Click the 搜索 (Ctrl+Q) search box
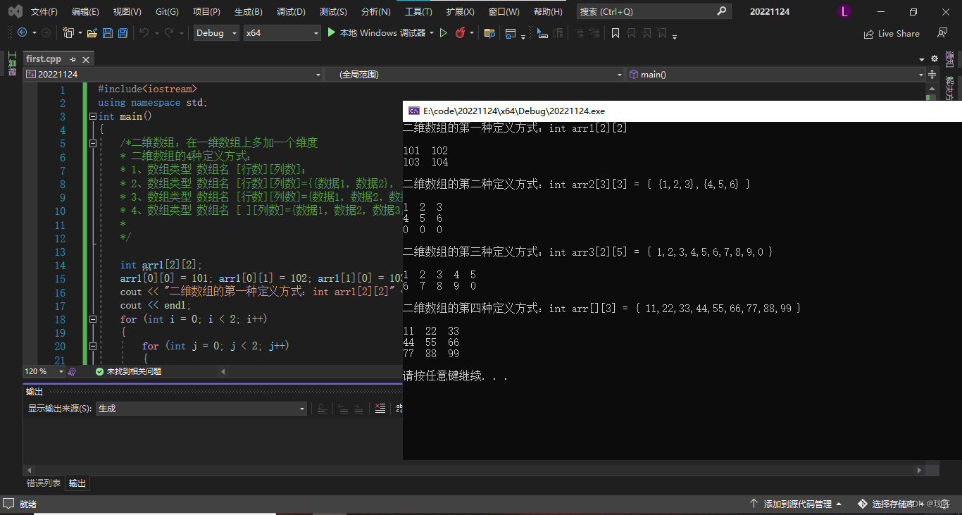962x515 pixels. point(654,11)
